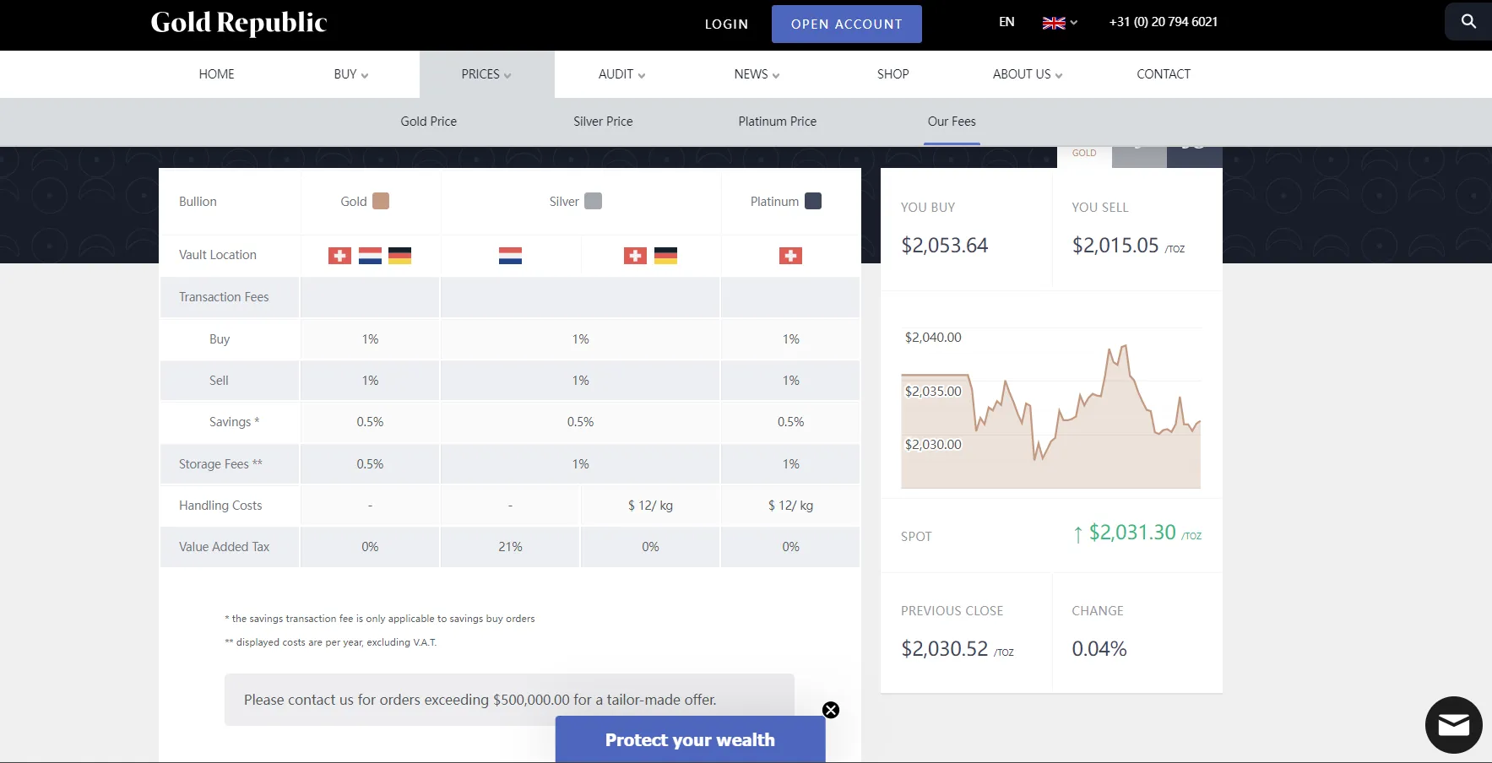Open the SHOP menu item
1492x763 pixels.
pyautogui.click(x=893, y=74)
